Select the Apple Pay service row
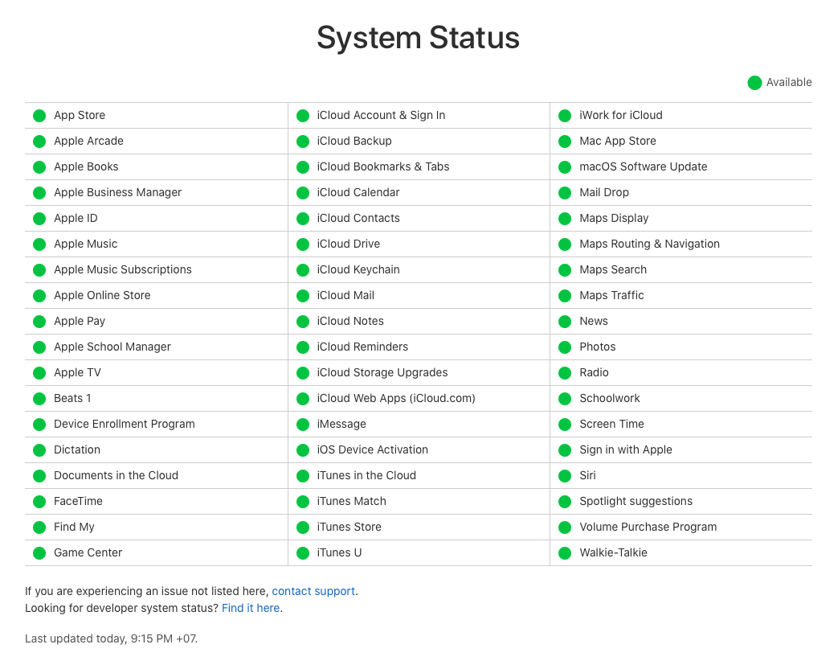 coord(80,321)
